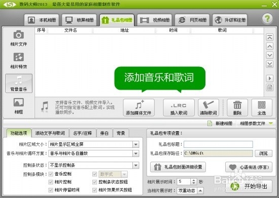Open the 滚动文字与歌词 tab
The image size is (279, 198).
[50, 133]
